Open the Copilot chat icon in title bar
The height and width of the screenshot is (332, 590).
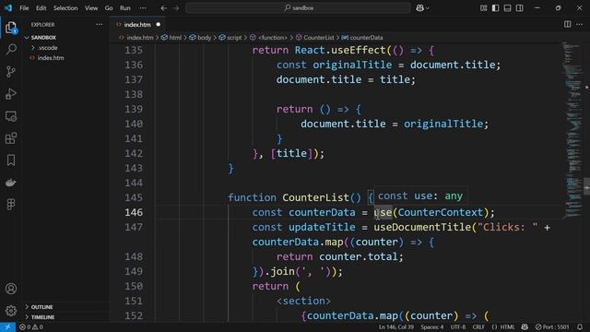(x=419, y=8)
